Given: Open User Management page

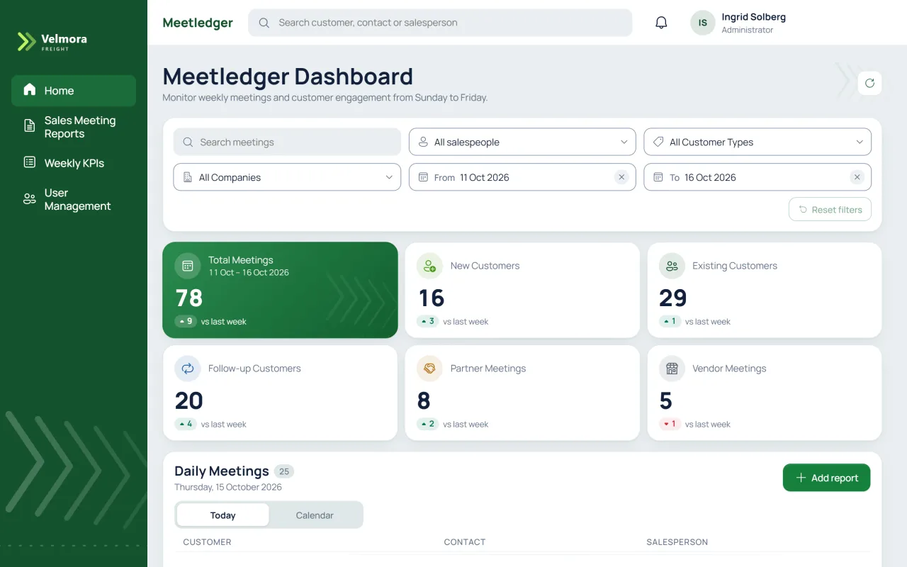Looking at the screenshot, I should 74,199.
